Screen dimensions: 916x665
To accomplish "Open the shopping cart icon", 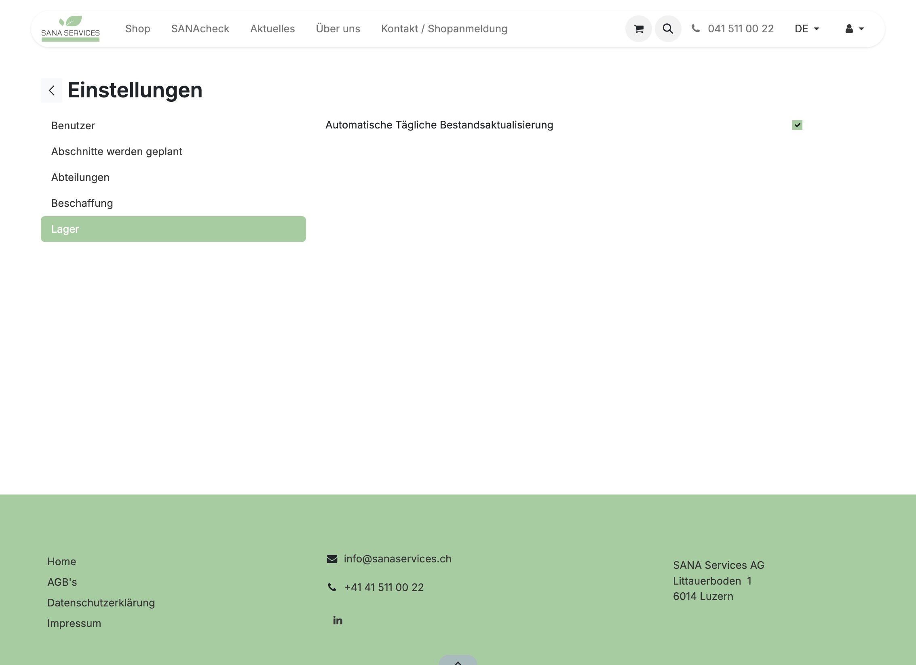I will click(x=638, y=29).
